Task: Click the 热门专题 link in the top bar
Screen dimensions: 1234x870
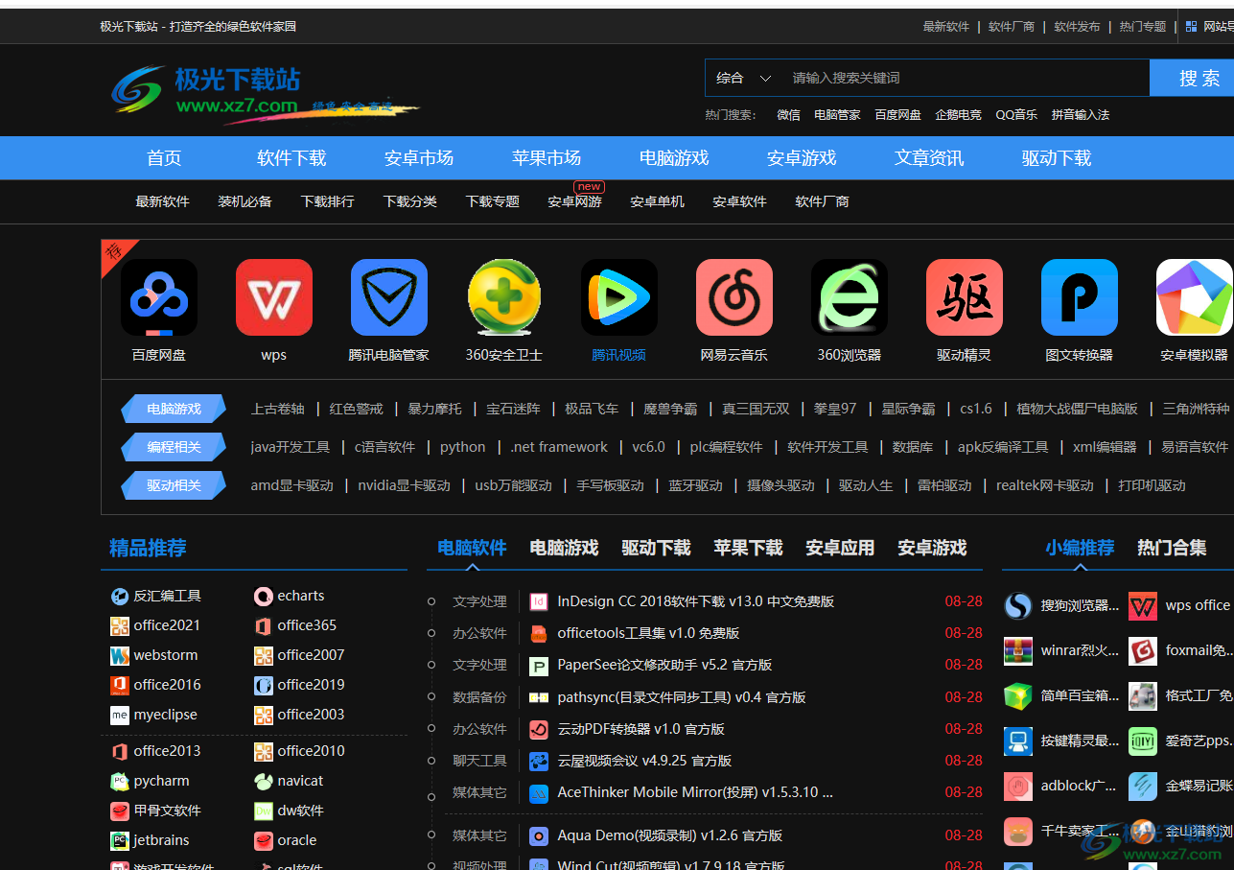Action: click(1143, 27)
